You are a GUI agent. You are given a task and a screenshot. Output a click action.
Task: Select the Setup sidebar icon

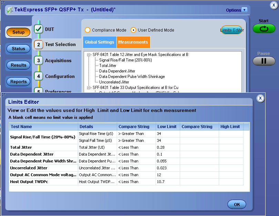point(18,32)
